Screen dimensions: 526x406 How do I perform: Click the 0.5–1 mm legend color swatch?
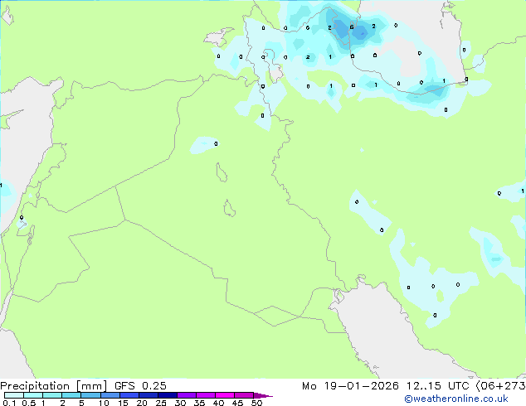[x=33, y=395]
